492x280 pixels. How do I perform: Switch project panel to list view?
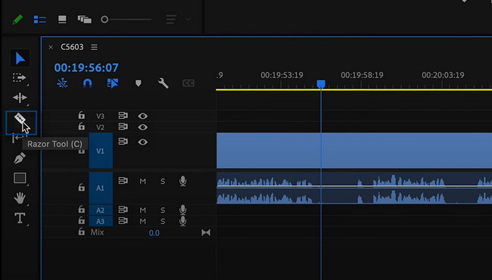(40, 20)
